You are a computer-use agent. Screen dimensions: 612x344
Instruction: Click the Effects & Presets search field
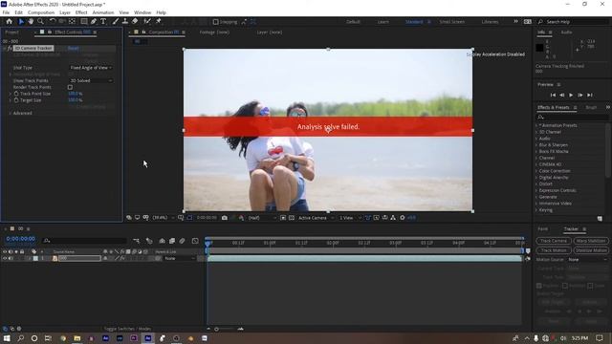click(x=572, y=117)
